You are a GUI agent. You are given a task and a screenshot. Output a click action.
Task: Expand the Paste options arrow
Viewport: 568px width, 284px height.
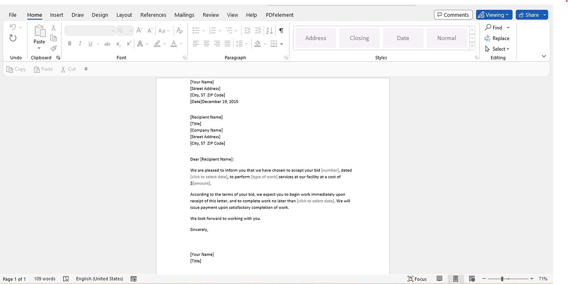39,48
